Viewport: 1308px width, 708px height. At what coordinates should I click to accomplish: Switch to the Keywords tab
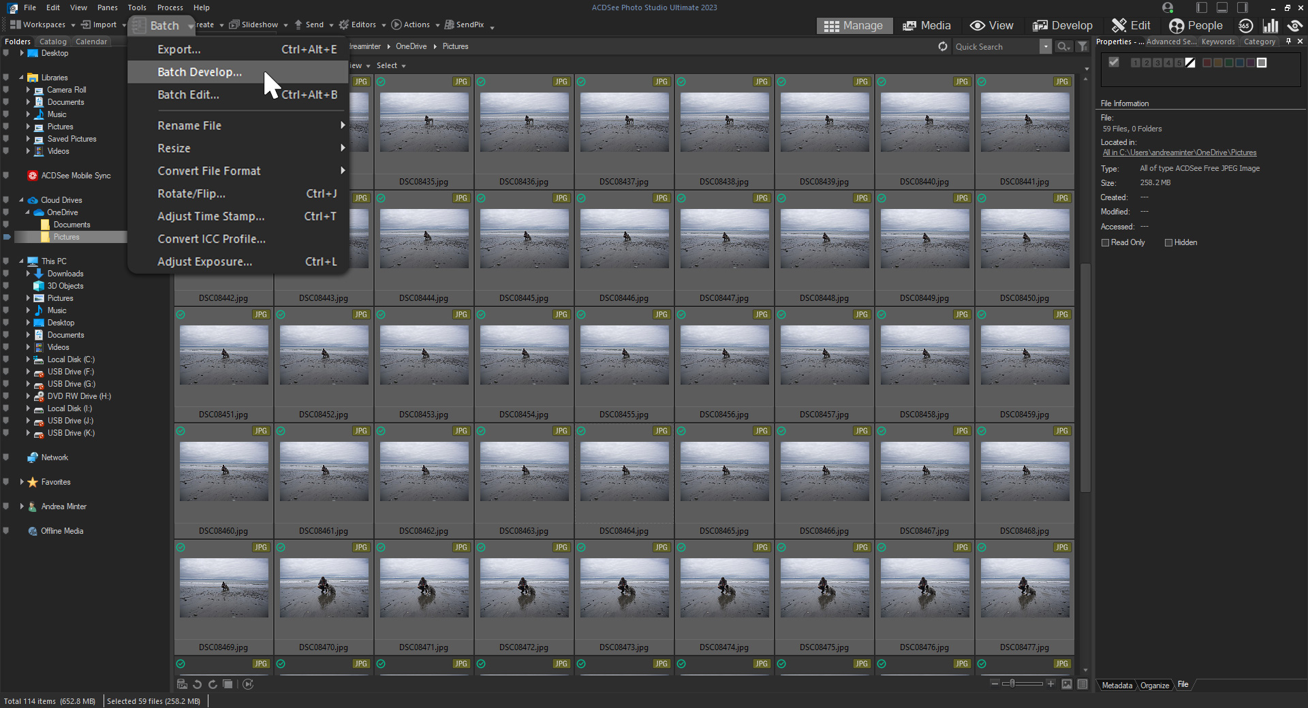tap(1218, 42)
